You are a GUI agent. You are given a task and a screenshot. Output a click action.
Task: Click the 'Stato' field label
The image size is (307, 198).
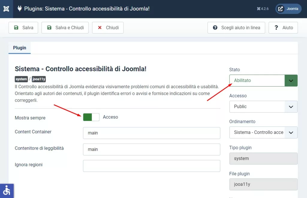click(234, 69)
